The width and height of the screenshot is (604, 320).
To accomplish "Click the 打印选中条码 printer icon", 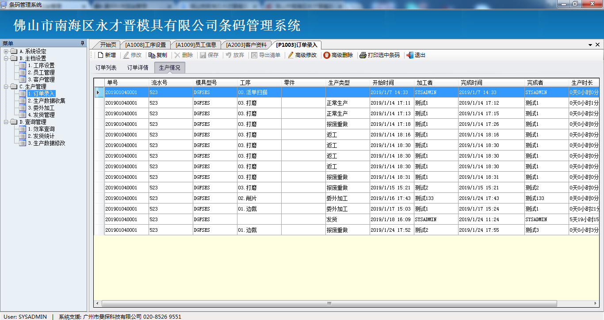I will coord(363,55).
